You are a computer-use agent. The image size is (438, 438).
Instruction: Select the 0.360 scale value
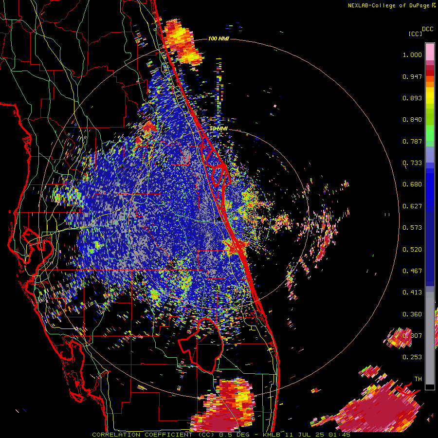pos(412,314)
